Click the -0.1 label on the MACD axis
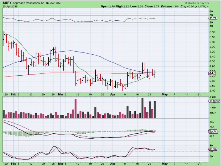Image resolution: width=221 pixels, height=166 pixels. click(x=212, y=136)
